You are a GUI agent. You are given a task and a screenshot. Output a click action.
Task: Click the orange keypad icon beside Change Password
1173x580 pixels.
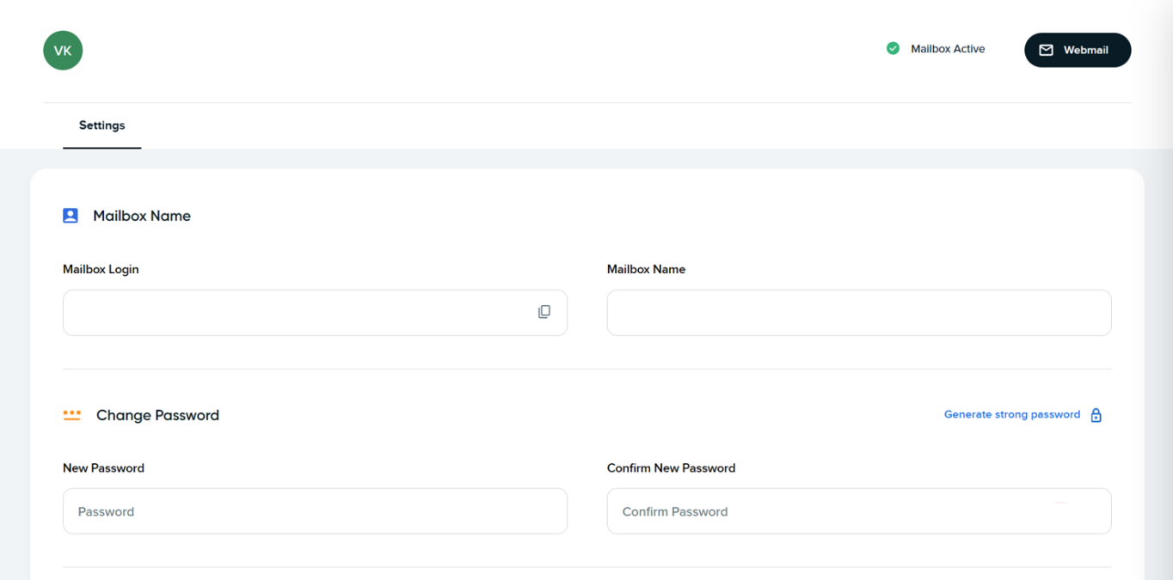[71, 415]
